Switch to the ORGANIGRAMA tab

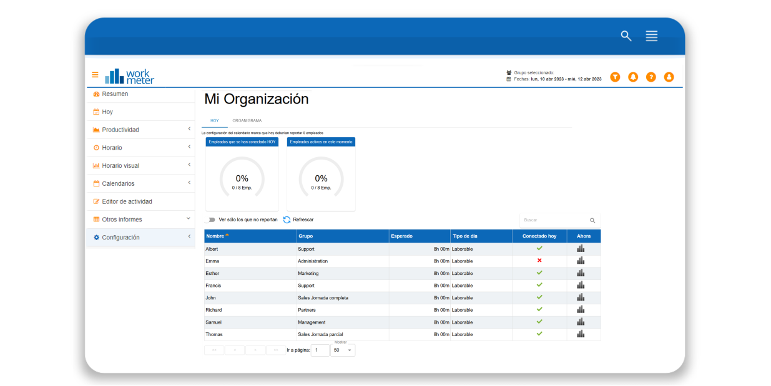pyautogui.click(x=247, y=120)
